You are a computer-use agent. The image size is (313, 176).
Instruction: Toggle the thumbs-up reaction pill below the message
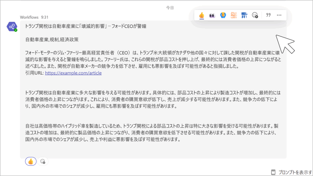pyautogui.click(x=31, y=161)
